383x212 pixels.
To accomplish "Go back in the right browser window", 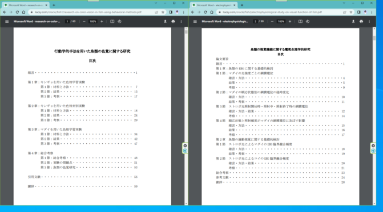I will coord(193,12).
